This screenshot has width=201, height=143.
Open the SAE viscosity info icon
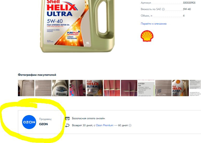coord(163,9)
